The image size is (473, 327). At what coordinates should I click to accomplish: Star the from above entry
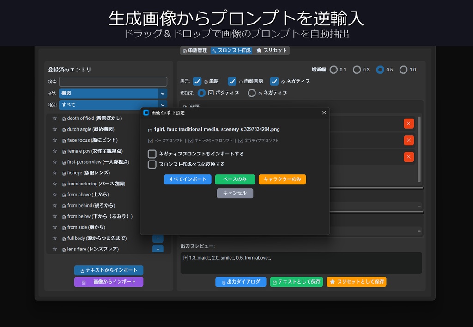(x=55, y=194)
